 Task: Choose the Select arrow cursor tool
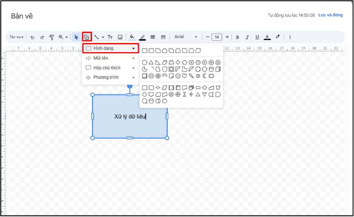tap(76, 37)
